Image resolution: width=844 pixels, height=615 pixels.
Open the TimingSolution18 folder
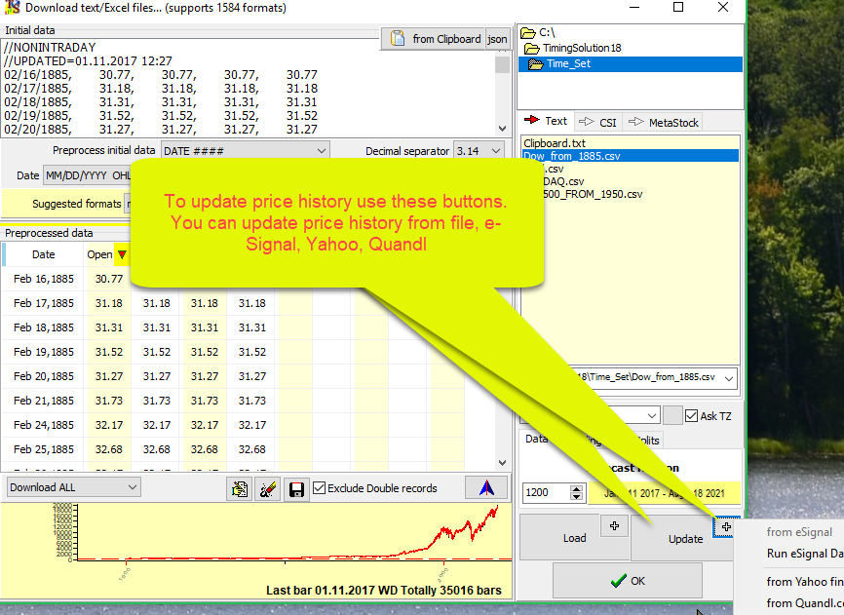click(581, 47)
